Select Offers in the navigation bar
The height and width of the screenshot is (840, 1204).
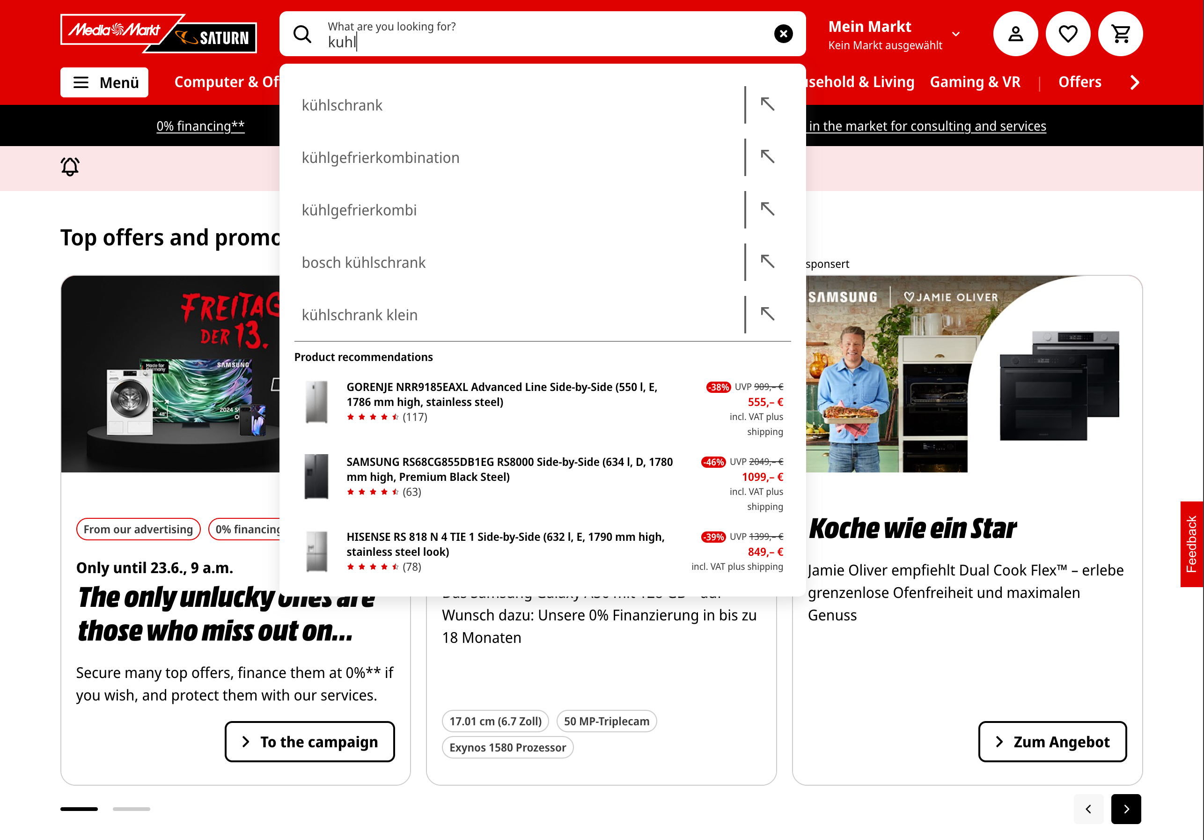(x=1080, y=82)
